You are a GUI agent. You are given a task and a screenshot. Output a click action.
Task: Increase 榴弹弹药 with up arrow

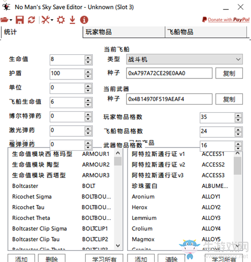(88, 143)
